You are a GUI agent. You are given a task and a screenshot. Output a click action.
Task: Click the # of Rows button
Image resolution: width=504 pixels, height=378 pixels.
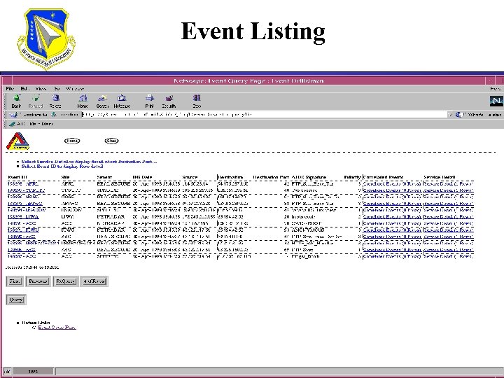pos(94,281)
